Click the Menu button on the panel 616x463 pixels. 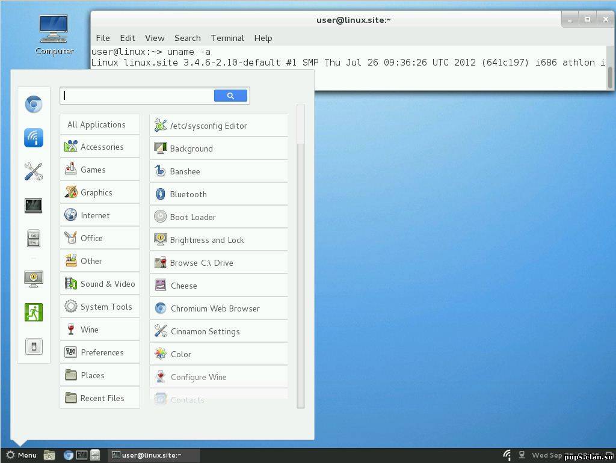(21, 455)
